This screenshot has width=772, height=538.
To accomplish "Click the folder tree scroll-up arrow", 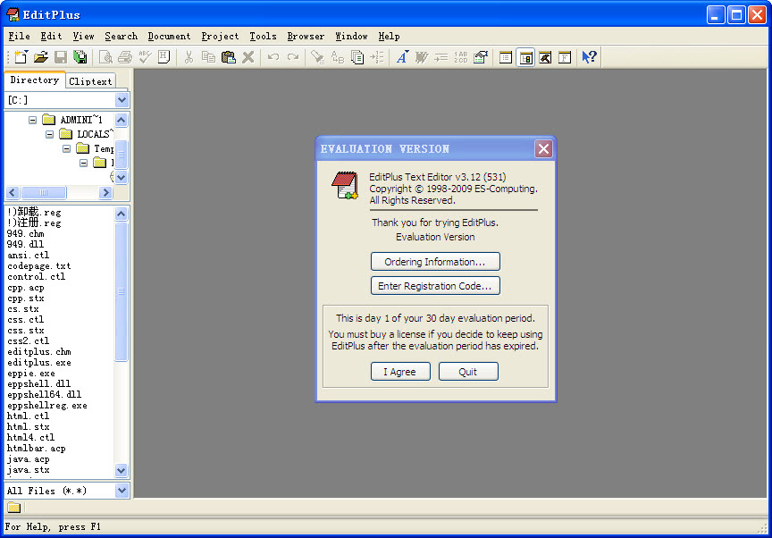I will click(122, 120).
